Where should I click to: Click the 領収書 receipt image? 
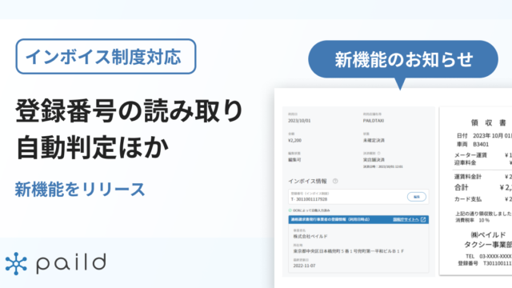coord(476,191)
